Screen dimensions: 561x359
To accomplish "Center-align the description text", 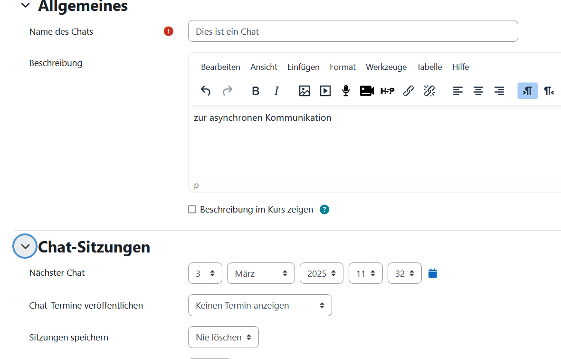I will 478,91.
